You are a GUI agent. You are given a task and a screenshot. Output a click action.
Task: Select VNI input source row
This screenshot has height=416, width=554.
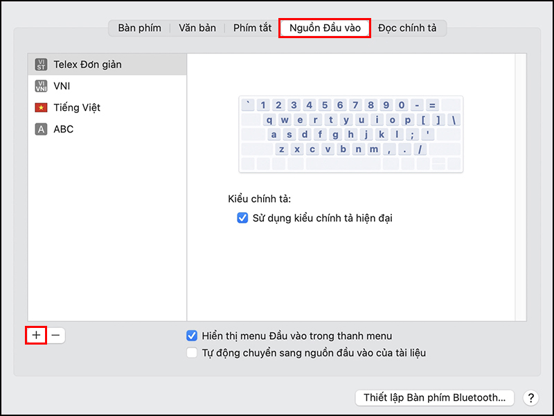click(x=107, y=86)
